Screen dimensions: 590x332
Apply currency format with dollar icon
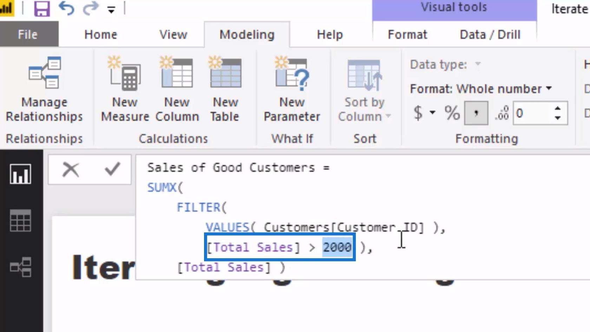pyautogui.click(x=418, y=113)
